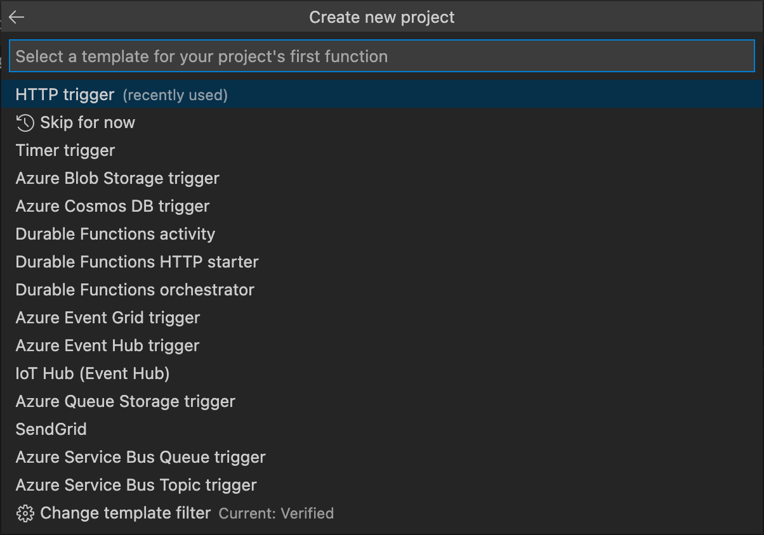The width and height of the screenshot is (764, 535).
Task: Open Change template filter settings
Action: 124,513
